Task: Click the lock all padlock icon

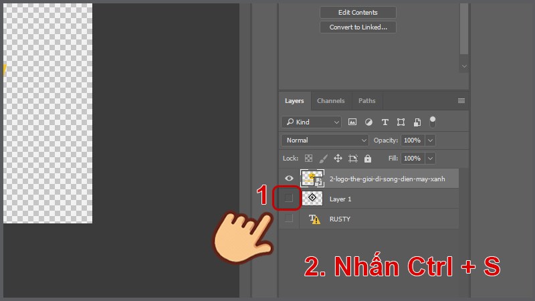Action: 367,159
